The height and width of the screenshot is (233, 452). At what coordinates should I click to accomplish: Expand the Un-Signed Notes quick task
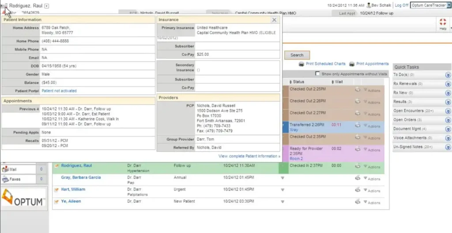point(448,147)
